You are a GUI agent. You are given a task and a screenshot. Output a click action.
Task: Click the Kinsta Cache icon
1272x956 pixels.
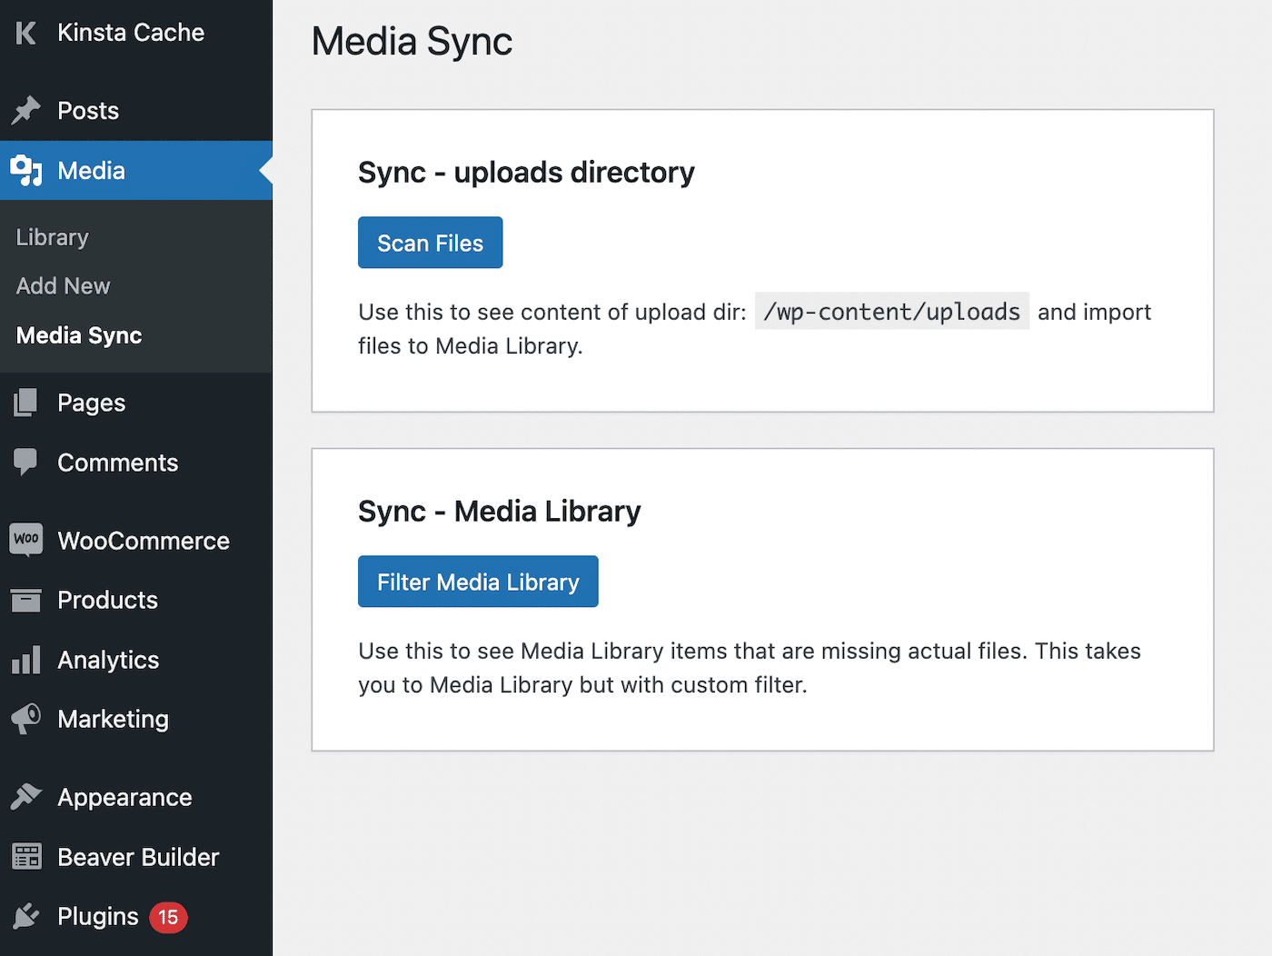[x=25, y=33]
